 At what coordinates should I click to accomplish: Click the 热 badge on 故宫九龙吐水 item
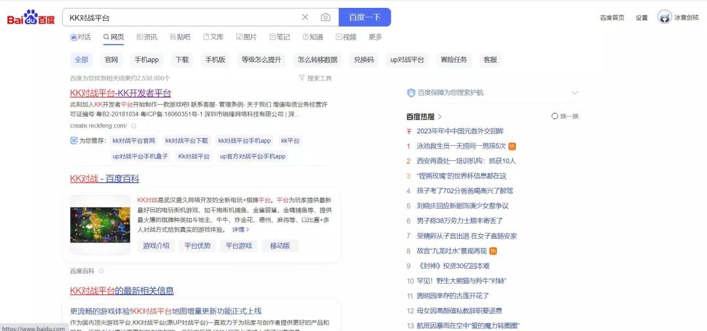pos(494,251)
